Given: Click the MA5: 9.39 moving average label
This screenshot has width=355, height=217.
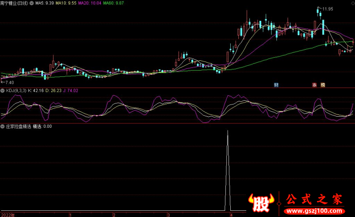Looking at the screenshot, I should click(44, 3).
